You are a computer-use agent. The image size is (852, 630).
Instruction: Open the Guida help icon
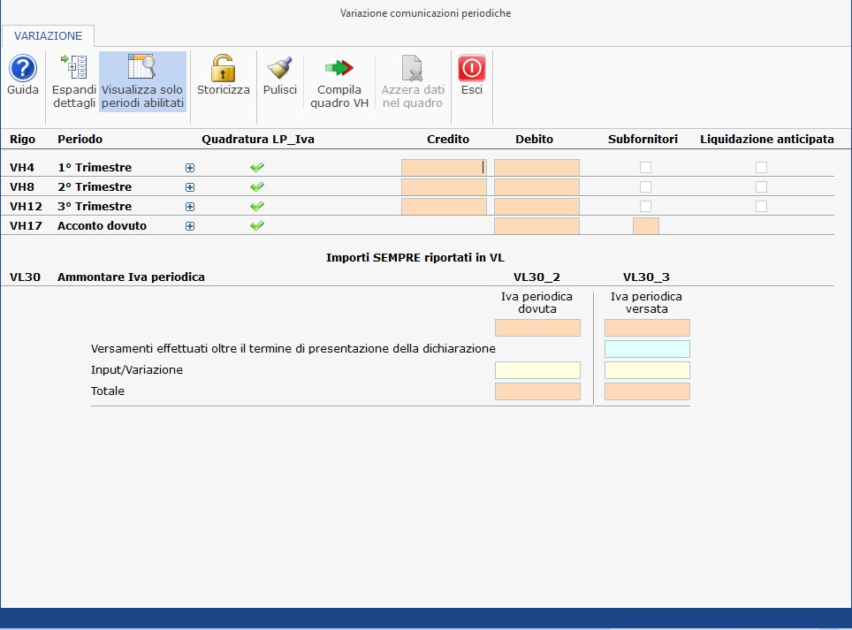(x=23, y=69)
